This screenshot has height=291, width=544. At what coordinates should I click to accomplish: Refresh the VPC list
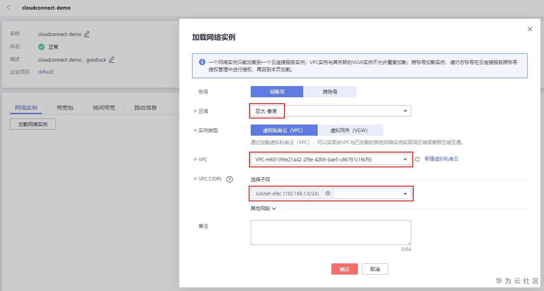point(417,159)
